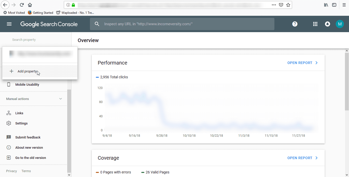
Task: Open the account avatar M
Action: point(340,24)
